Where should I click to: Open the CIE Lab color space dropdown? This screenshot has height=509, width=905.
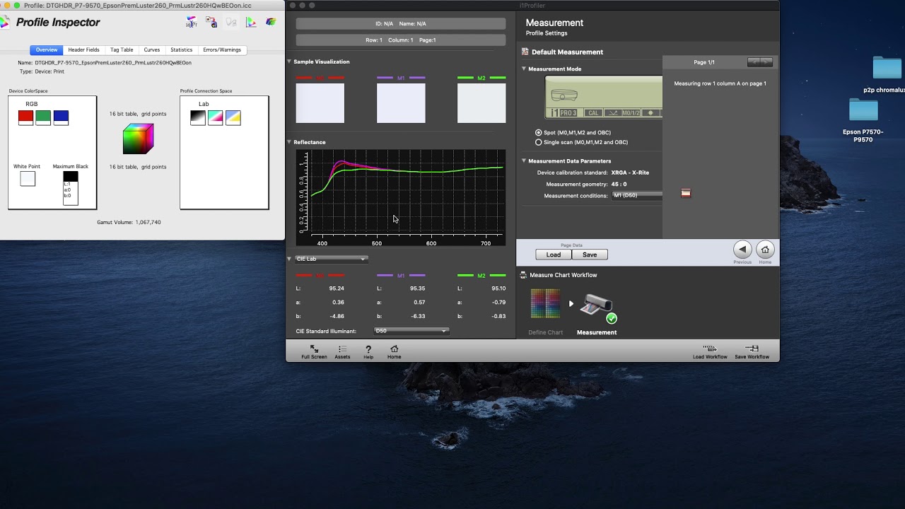331,259
